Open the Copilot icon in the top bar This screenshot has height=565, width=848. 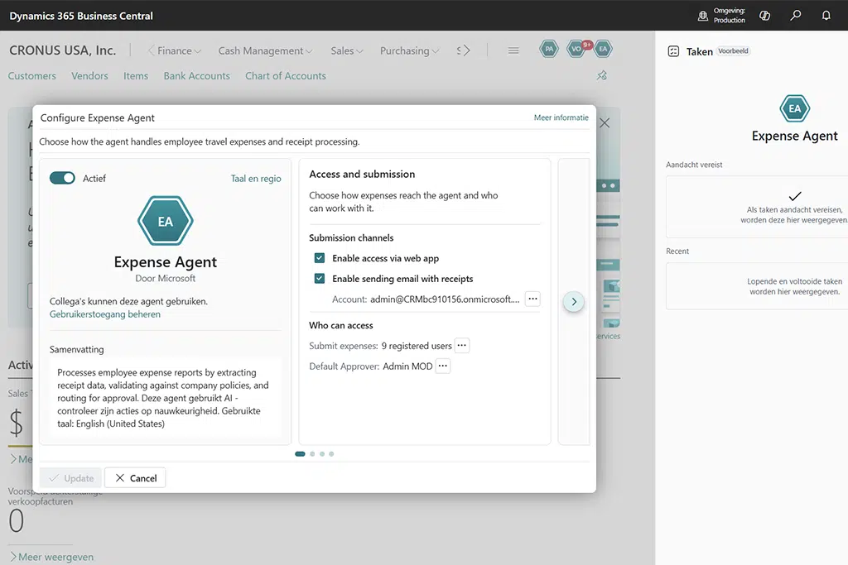pos(764,16)
